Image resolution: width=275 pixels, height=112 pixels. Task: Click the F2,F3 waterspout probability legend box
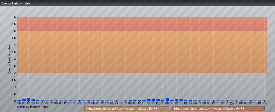(127, 109)
